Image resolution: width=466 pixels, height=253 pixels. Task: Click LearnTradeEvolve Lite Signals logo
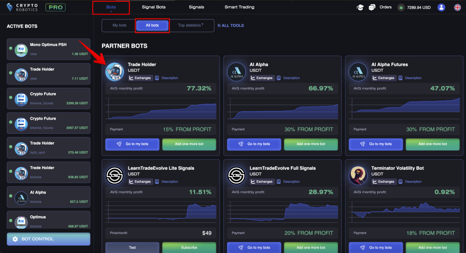(115, 175)
